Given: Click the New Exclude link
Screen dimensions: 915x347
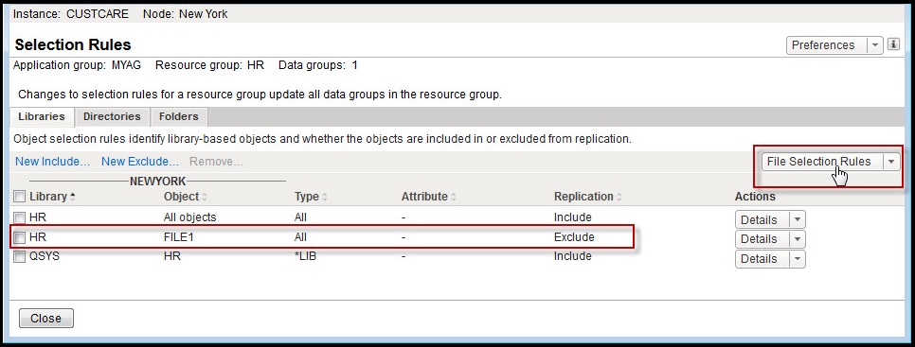Looking at the screenshot, I should pos(140,162).
